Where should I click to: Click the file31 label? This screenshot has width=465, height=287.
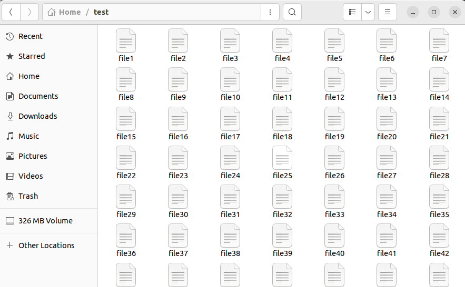pyautogui.click(x=230, y=214)
